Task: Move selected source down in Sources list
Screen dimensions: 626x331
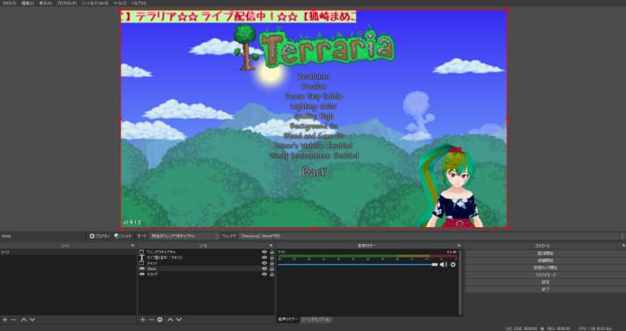Action: pos(179,319)
